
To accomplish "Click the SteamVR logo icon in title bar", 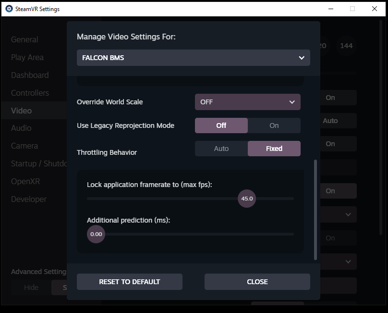I will pos(9,9).
